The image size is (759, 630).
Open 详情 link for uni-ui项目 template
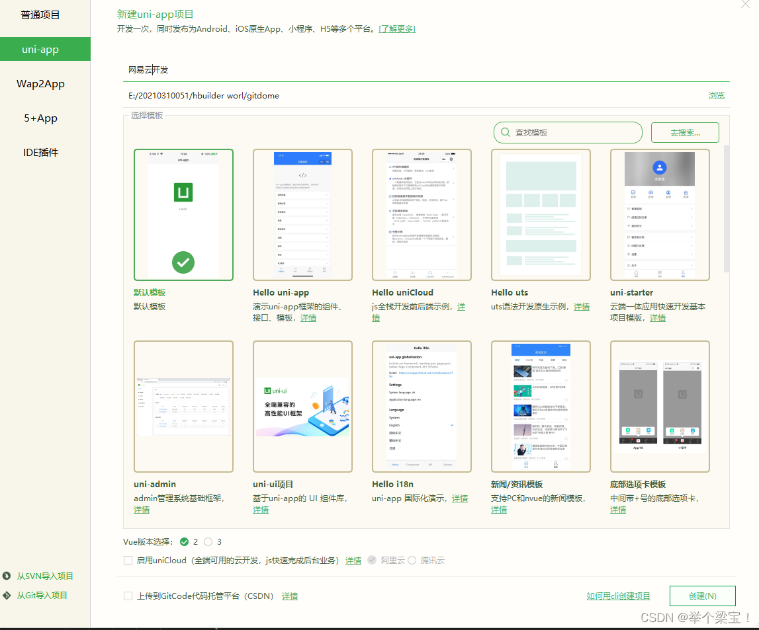[261, 510]
